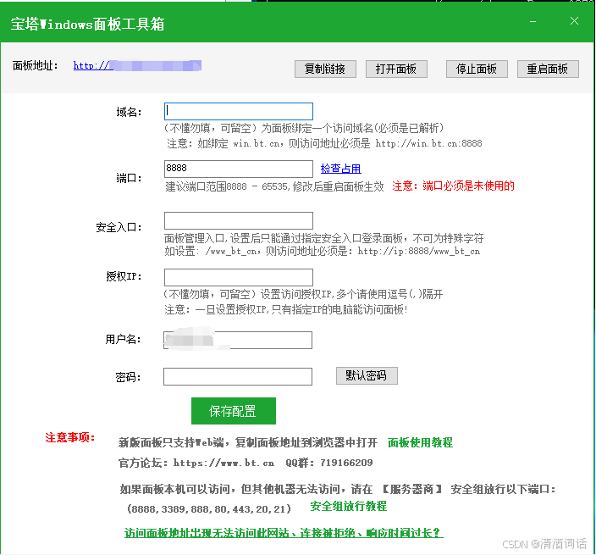Click the window title 宝塔Windows面板工具箱
Screen dimensions: 596x555
tap(87, 24)
